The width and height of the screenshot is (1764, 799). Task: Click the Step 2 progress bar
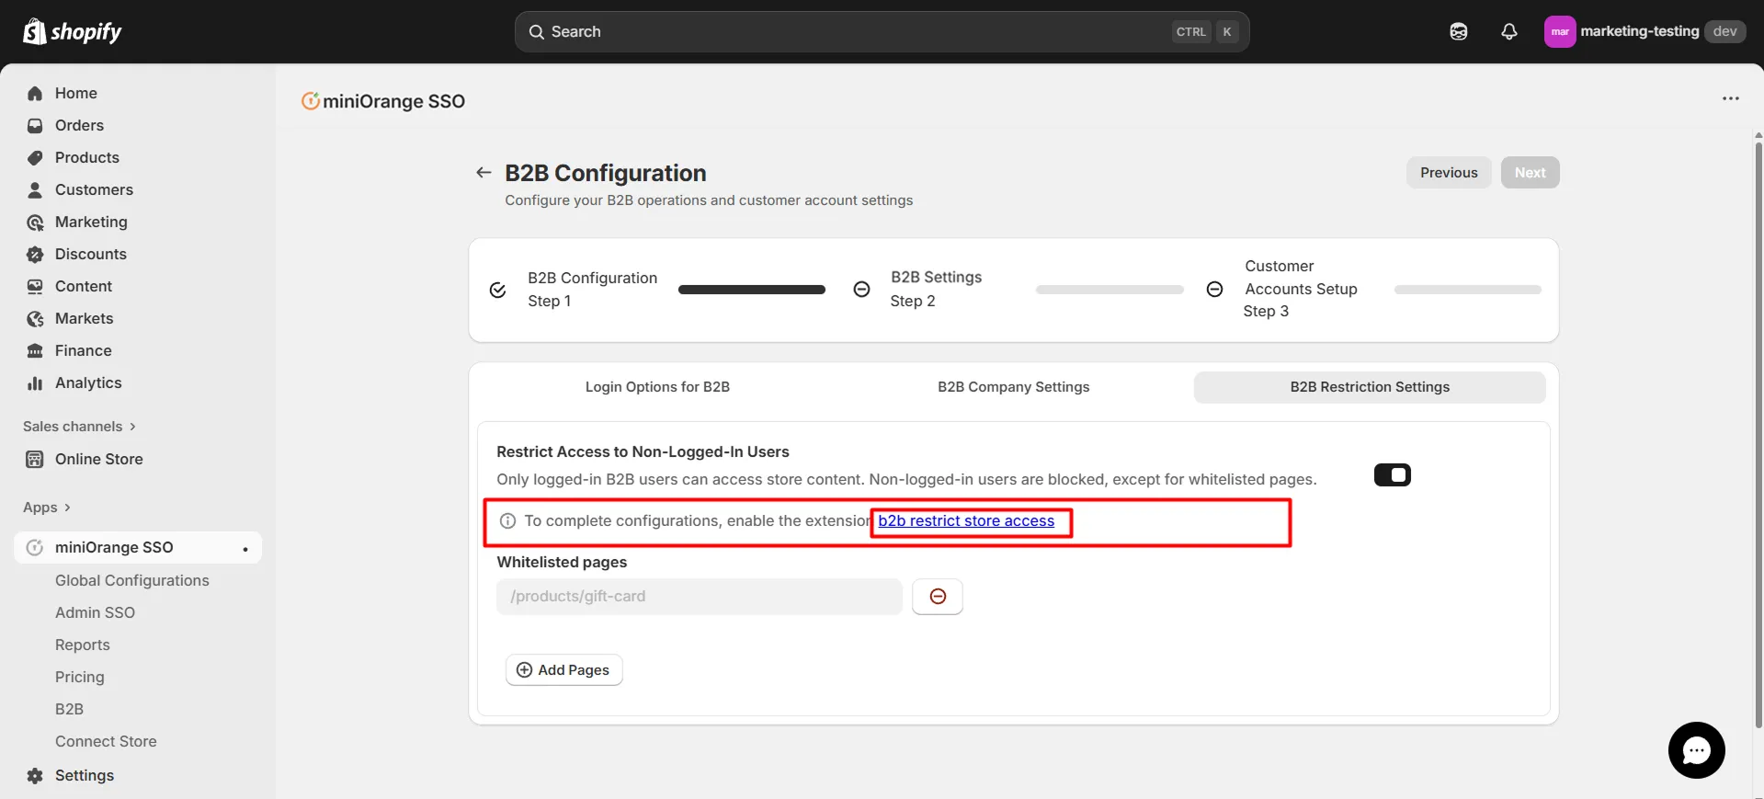point(1110,290)
